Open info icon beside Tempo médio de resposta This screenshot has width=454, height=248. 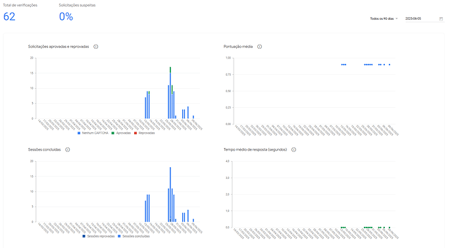pyautogui.click(x=293, y=149)
